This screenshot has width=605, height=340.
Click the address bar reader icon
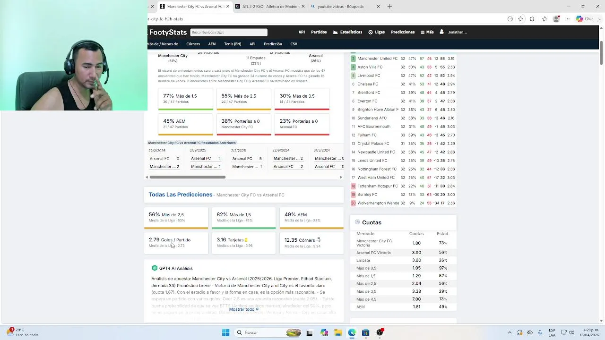(510, 19)
